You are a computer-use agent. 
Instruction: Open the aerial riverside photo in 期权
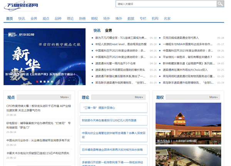pos(188,156)
